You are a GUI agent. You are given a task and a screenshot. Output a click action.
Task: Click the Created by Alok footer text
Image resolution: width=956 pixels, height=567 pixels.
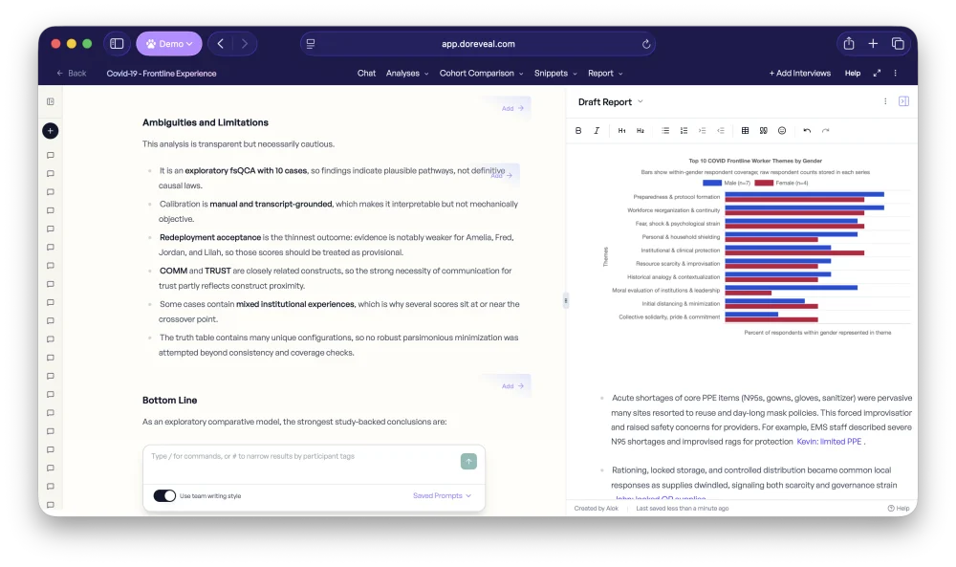(x=596, y=508)
